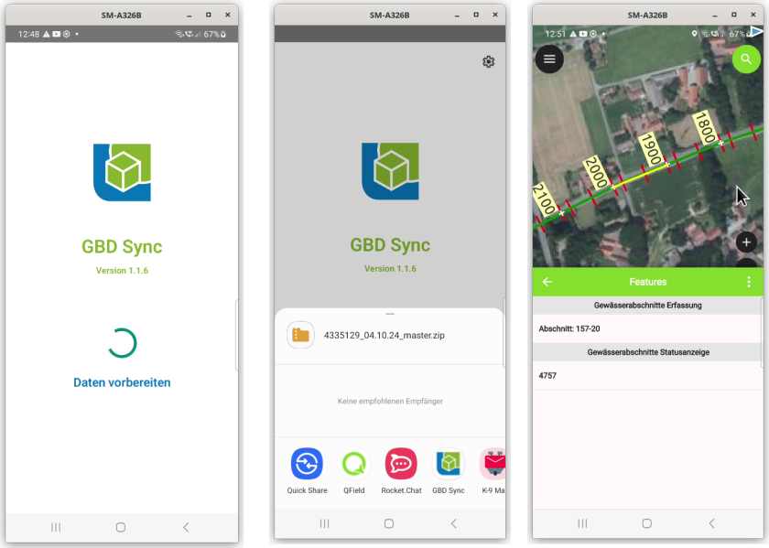Tap the plus zoom button on map
Image resolution: width=769 pixels, height=548 pixels.
[746, 242]
